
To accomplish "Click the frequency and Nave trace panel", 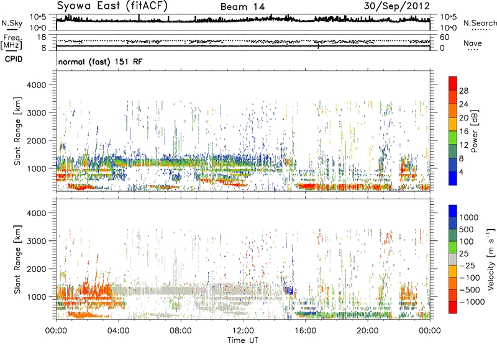I will 243,42.
